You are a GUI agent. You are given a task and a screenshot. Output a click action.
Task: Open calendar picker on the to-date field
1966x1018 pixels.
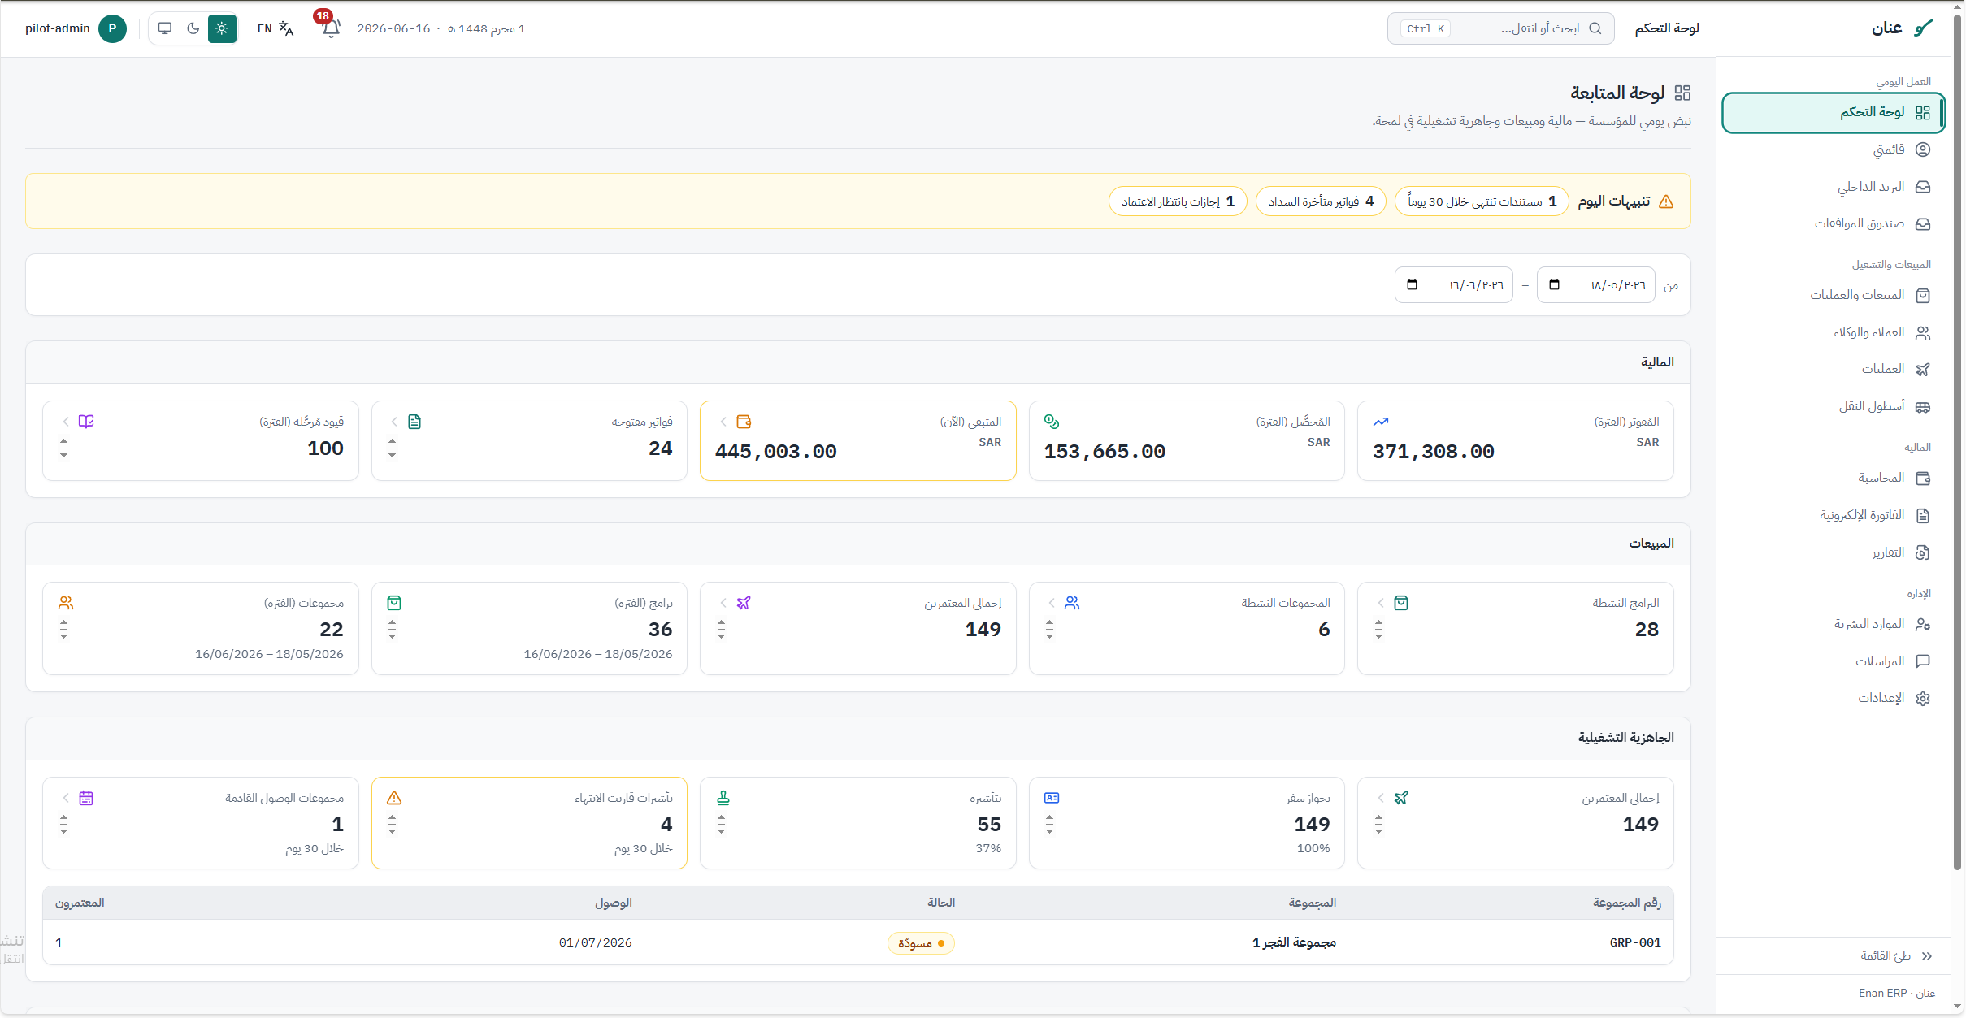[x=1412, y=285]
